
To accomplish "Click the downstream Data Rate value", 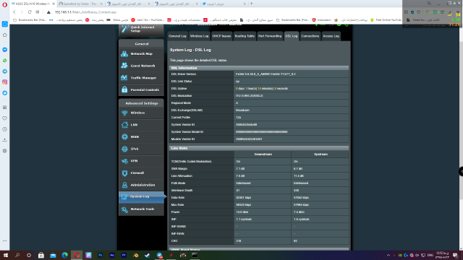I will pos(244,197).
